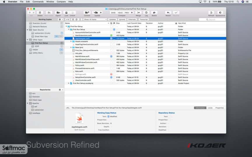The width and height of the screenshot is (252, 157).
Task: Click status box on SetupViewController.swift row
Action: click(111, 77)
